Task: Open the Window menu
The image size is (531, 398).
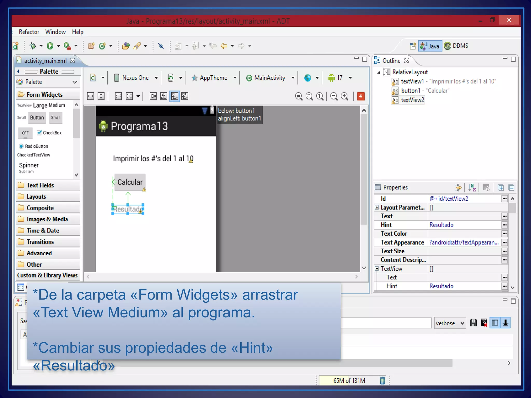Action: click(x=55, y=32)
